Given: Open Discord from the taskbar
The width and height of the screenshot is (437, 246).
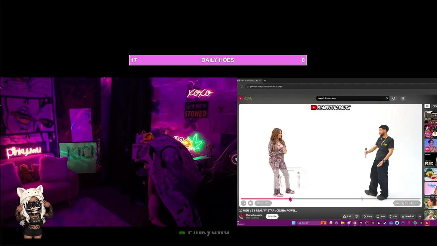Looking at the screenshot, I should pyautogui.click(x=349, y=223).
